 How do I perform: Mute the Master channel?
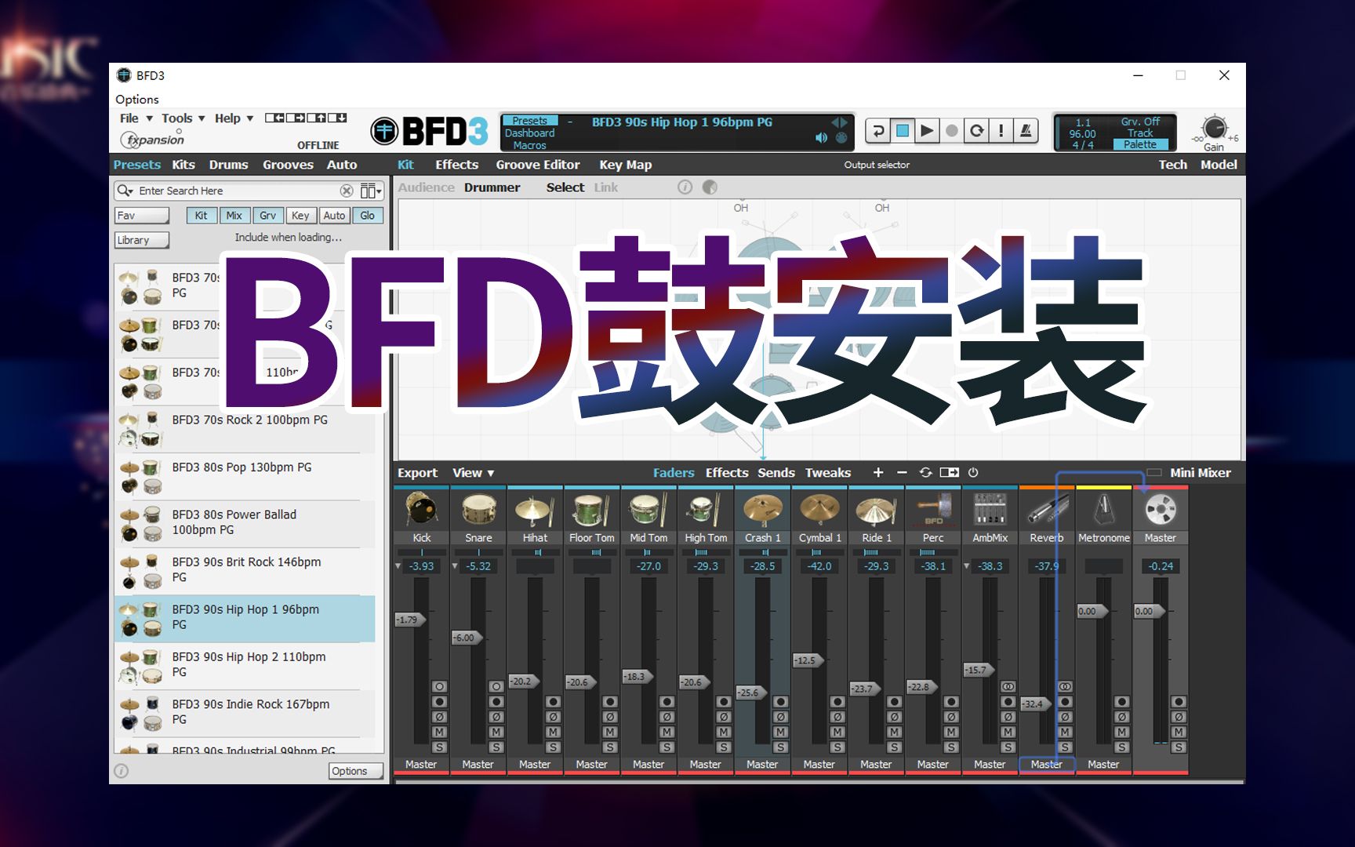pyautogui.click(x=1179, y=732)
